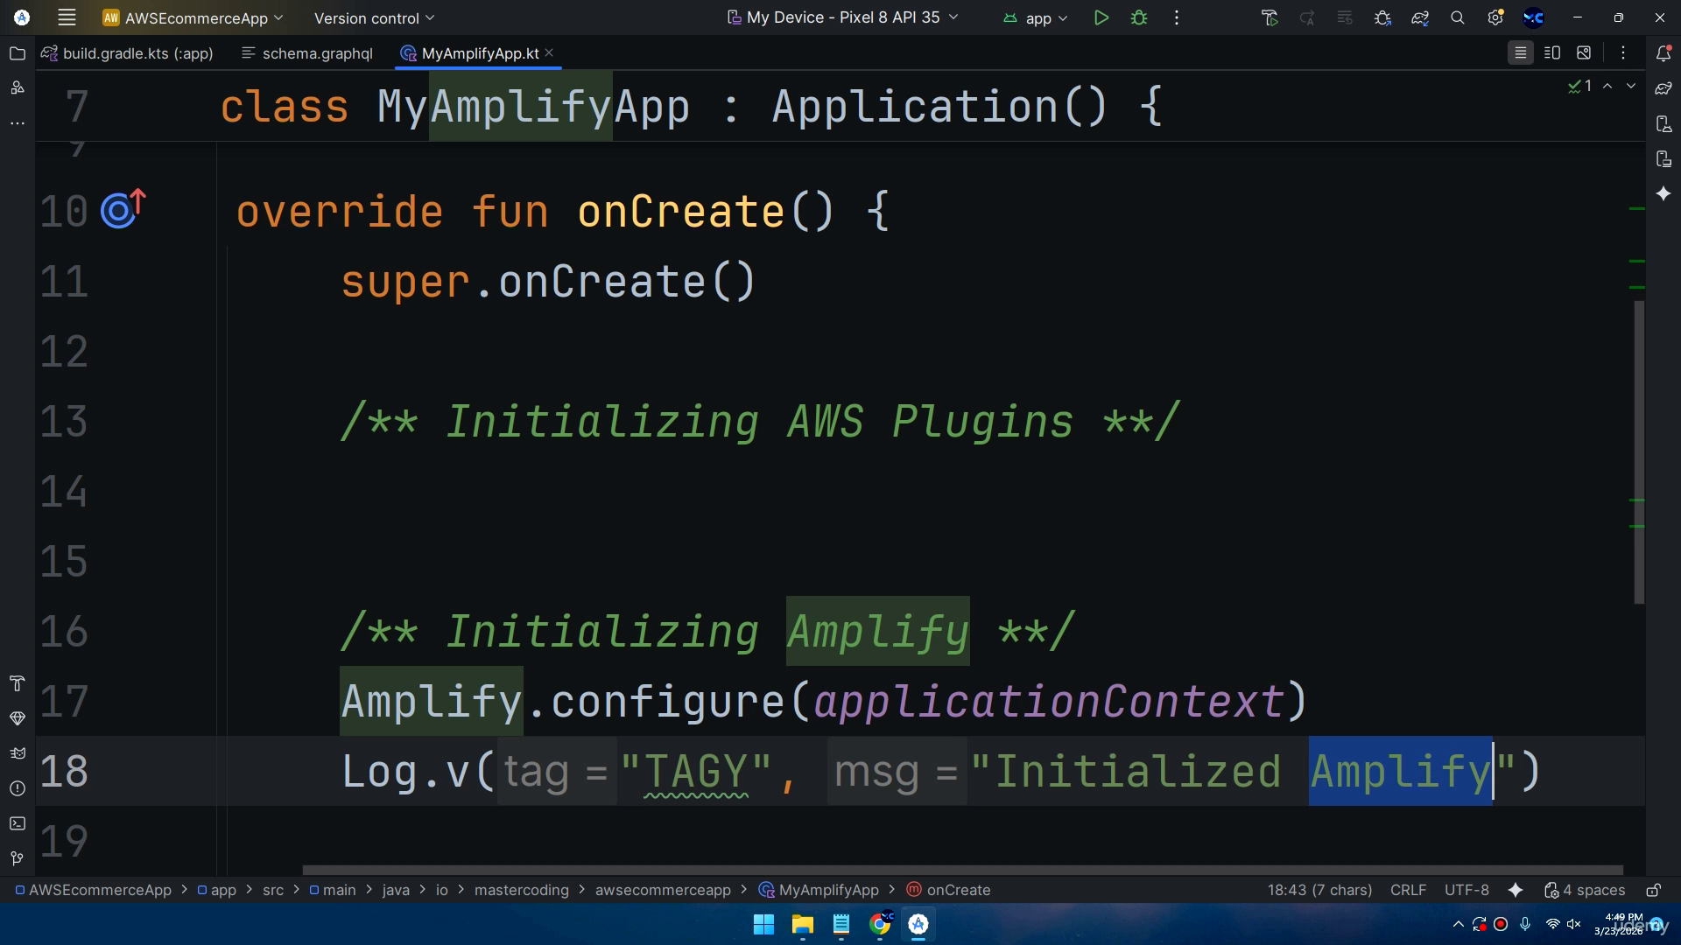1681x945 pixels.
Task: Open the Windows Start menu
Action: (763, 924)
